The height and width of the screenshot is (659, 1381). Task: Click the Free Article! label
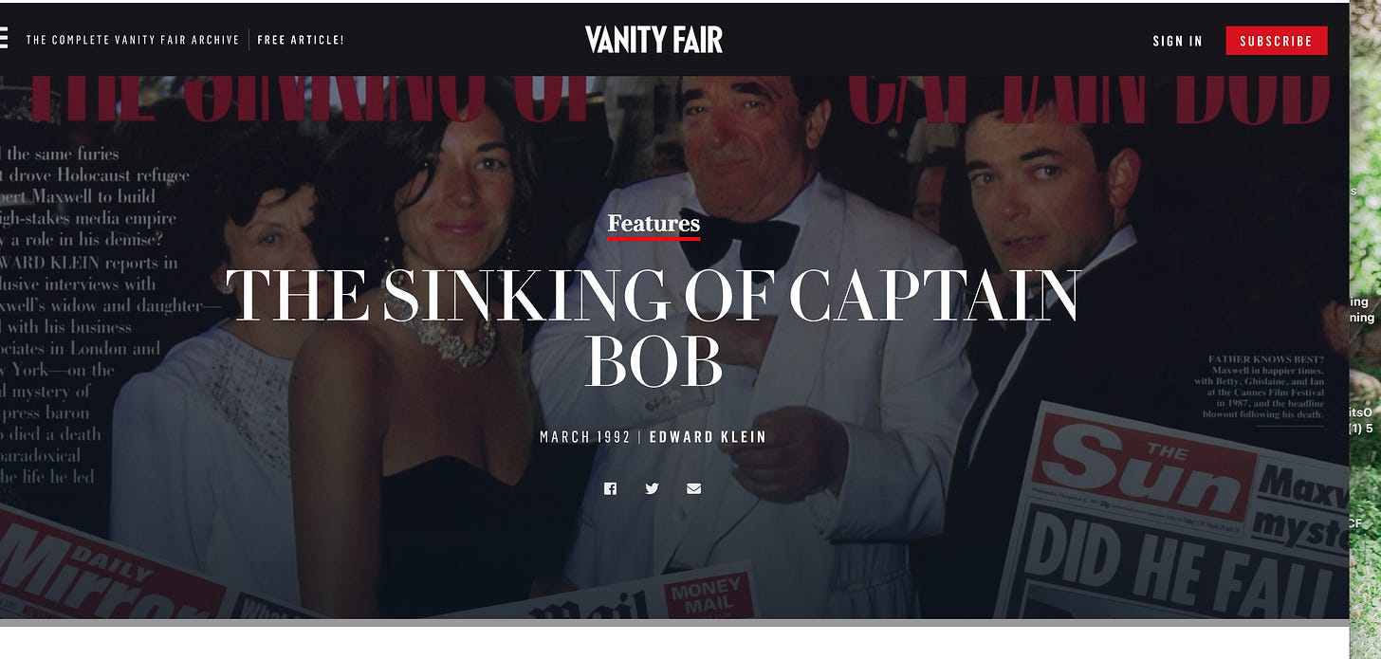click(x=301, y=40)
